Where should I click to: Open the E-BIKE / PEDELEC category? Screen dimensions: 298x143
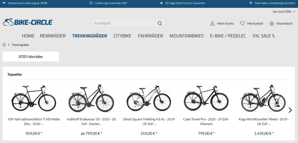pyautogui.click(x=228, y=36)
